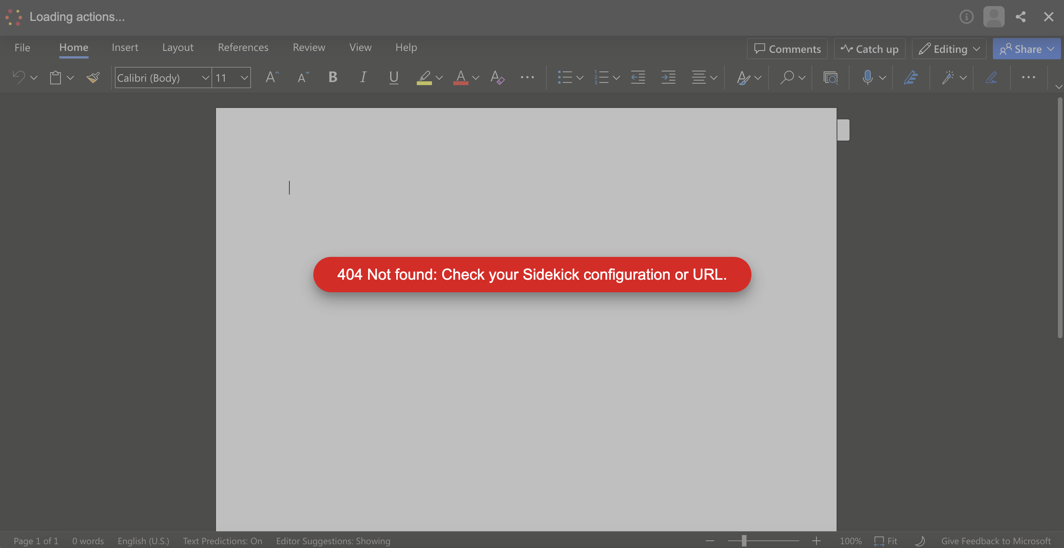The height and width of the screenshot is (548, 1064).
Task: Expand the highlight color options chevron
Action: (x=439, y=78)
